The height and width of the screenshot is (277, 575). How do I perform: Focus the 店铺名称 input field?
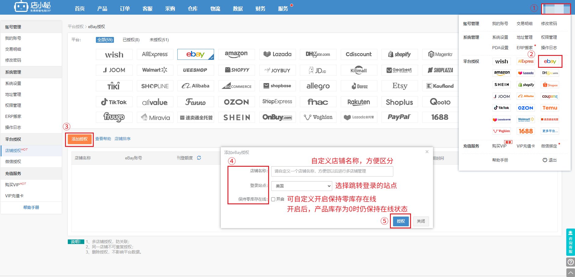[x=332, y=171]
